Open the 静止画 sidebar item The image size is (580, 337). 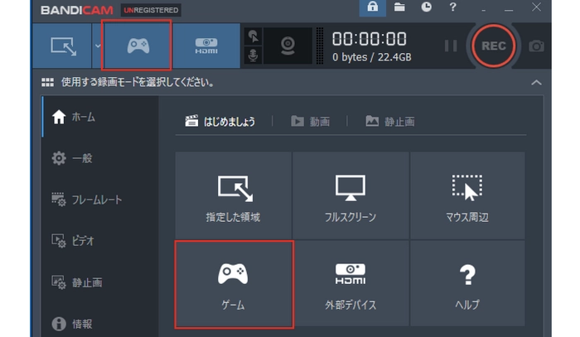tap(100, 282)
